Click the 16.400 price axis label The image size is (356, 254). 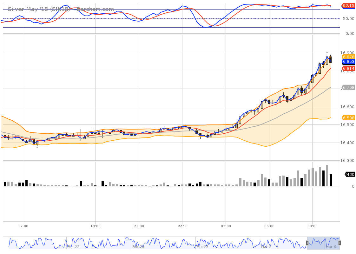coord(347,143)
